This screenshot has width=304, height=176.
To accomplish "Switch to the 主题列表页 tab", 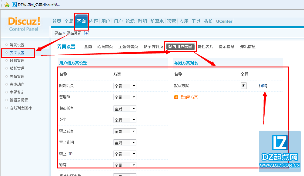I will coord(128,47).
